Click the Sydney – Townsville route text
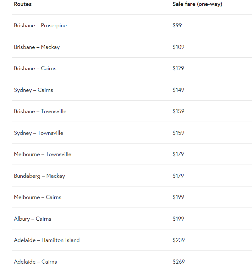252x268 pixels. (x=39, y=133)
